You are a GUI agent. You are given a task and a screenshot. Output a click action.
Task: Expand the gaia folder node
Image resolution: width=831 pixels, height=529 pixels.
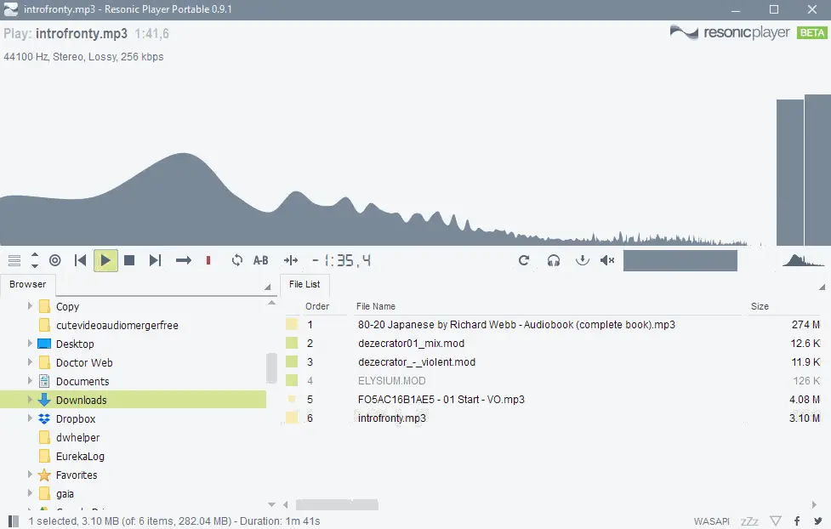click(x=30, y=493)
